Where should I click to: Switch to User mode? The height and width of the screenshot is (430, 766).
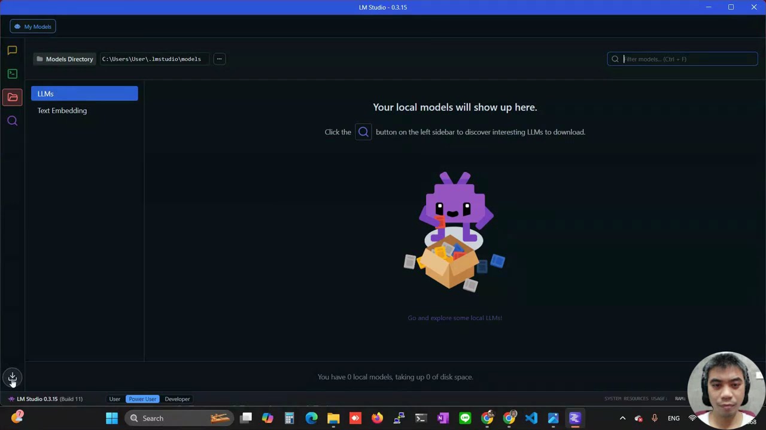coord(114,399)
